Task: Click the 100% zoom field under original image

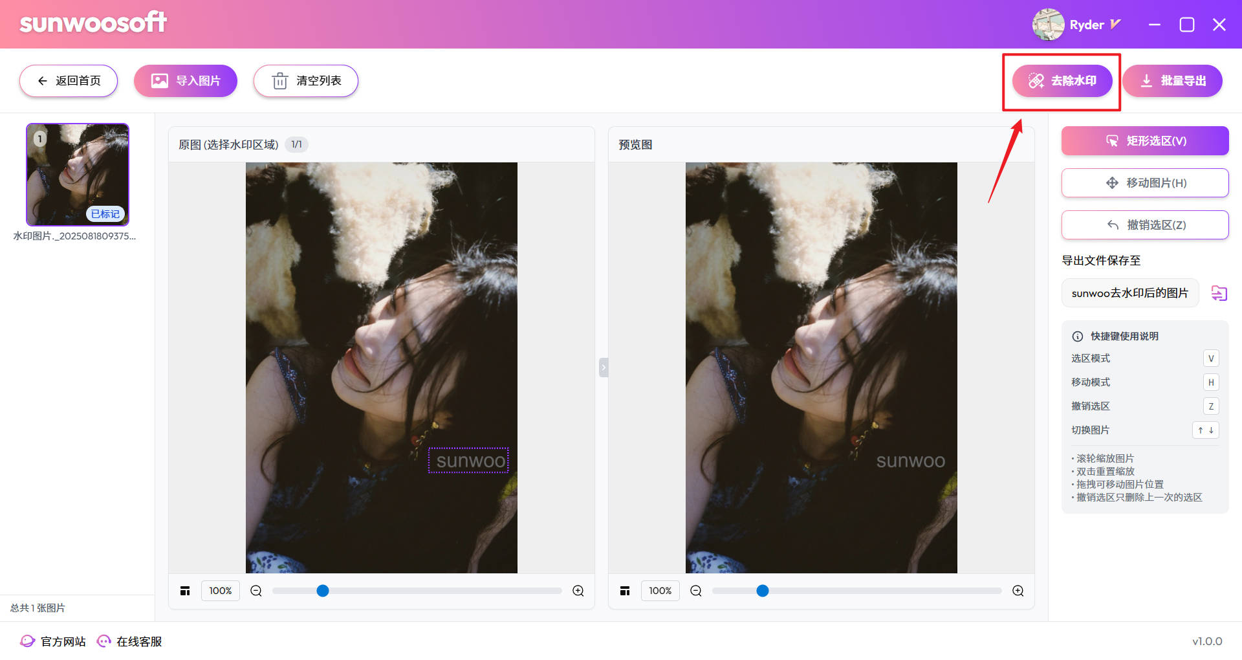Action: 221,591
